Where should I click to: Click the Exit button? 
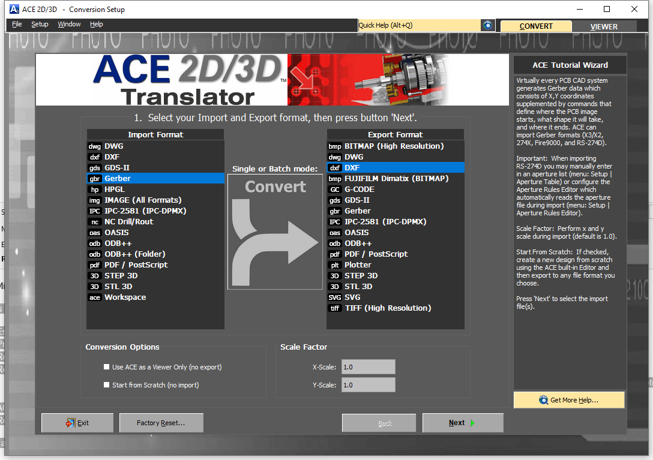tap(77, 423)
